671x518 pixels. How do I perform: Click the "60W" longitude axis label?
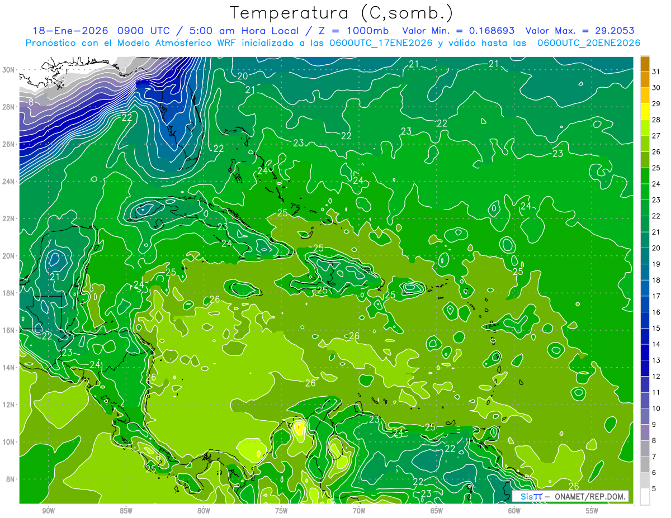point(514,511)
